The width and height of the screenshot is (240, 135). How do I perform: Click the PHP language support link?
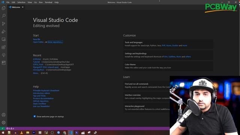tap(163, 45)
